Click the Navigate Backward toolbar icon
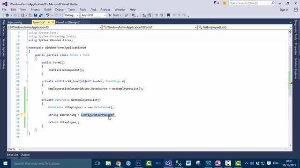 pyautogui.click(x=7, y=15)
